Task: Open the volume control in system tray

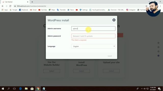Action: point(145,89)
